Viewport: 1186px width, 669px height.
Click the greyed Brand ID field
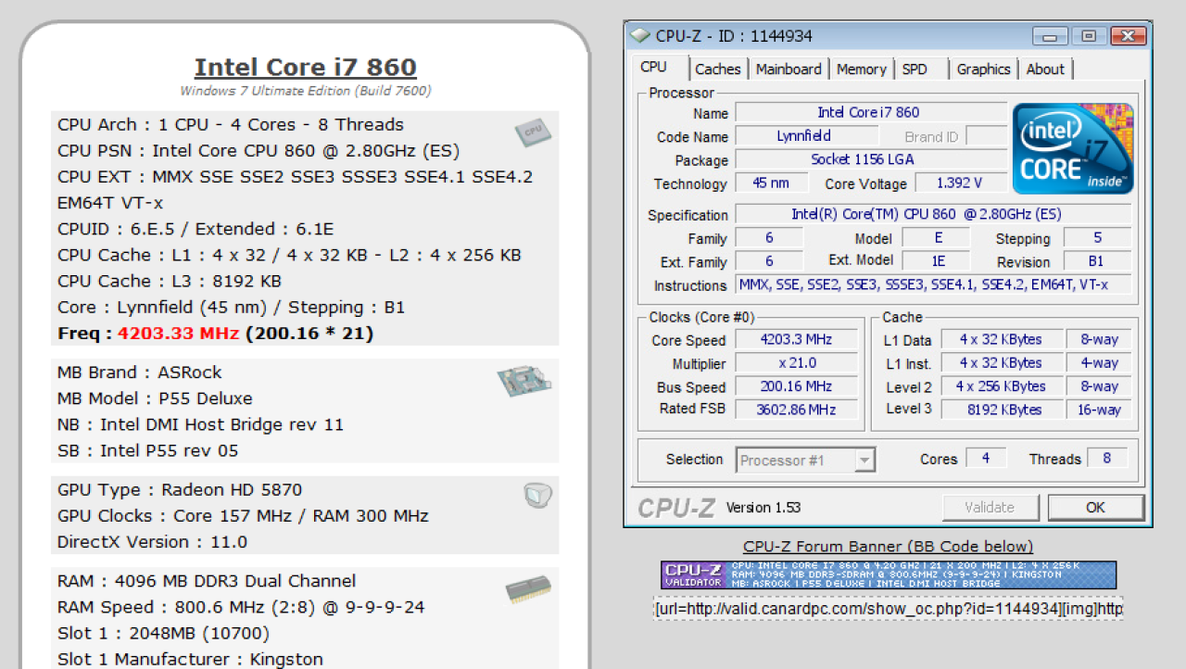986,136
